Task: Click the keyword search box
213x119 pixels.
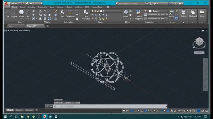Action: pyautogui.click(x=131, y=4)
